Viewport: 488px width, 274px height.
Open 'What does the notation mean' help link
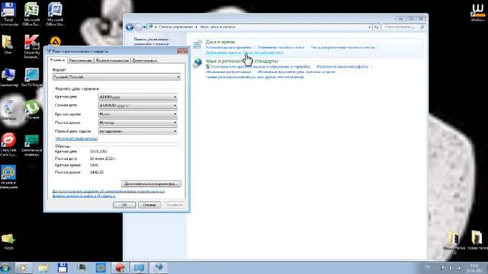76,139
